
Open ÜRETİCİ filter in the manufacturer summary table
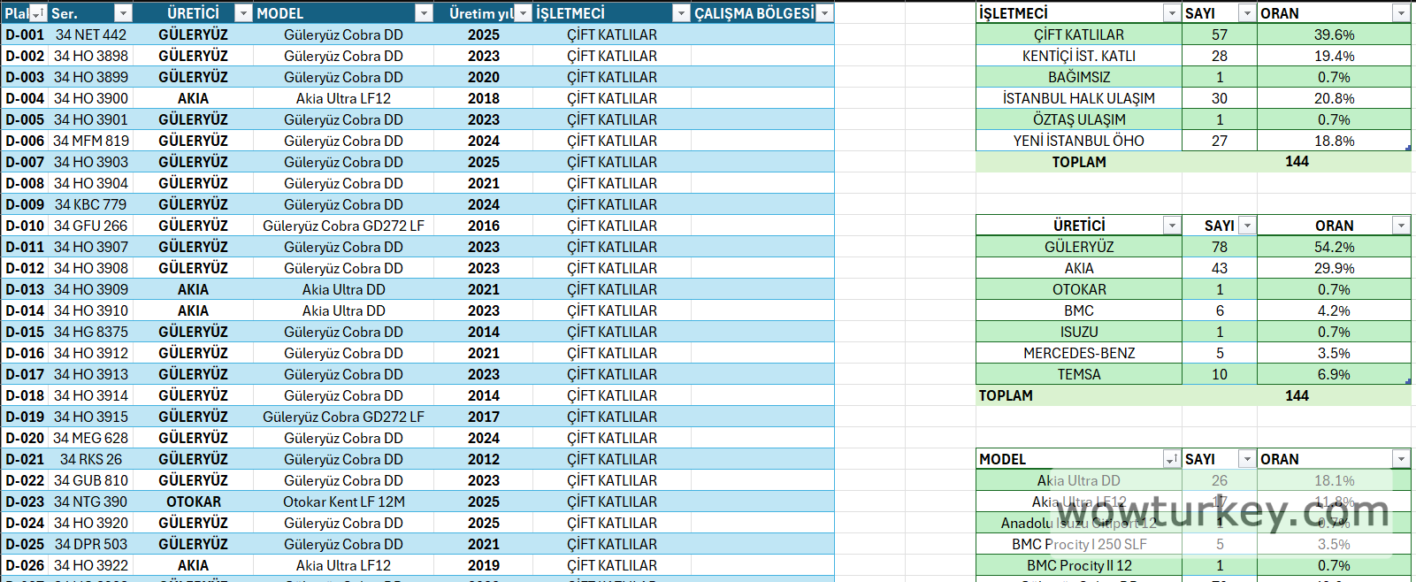pyautogui.click(x=1172, y=226)
